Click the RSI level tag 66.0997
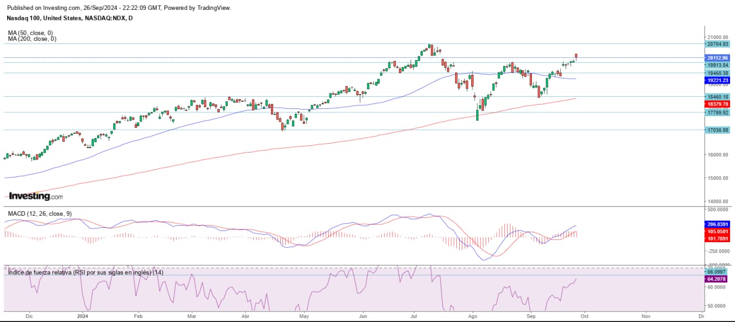735x322 pixels. [x=717, y=272]
